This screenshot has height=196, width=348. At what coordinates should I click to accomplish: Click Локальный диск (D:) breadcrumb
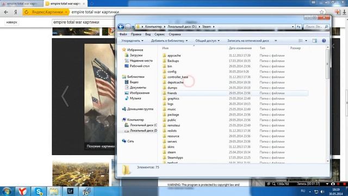click(182, 27)
